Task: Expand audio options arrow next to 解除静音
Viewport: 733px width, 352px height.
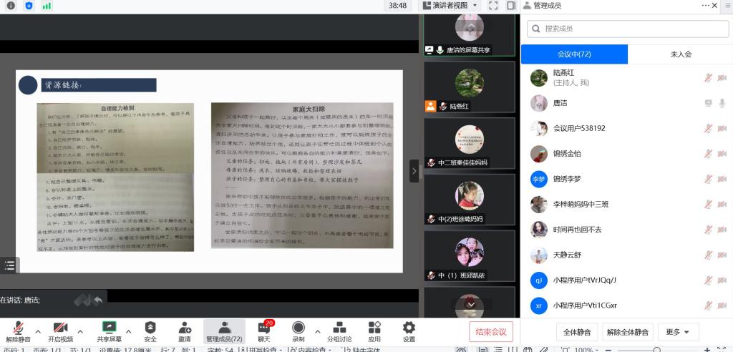Action: point(39,331)
